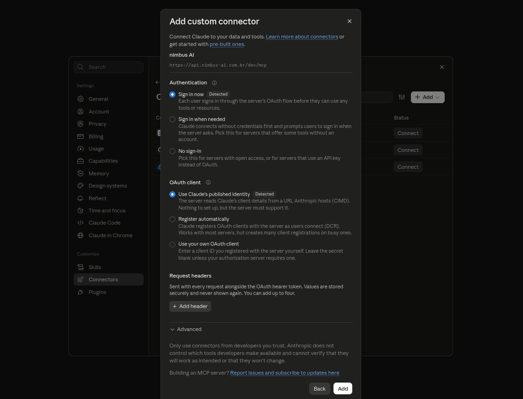Viewport: 523px width, 399px height.
Task: Click the Design systems palette icon
Action: pos(80,186)
